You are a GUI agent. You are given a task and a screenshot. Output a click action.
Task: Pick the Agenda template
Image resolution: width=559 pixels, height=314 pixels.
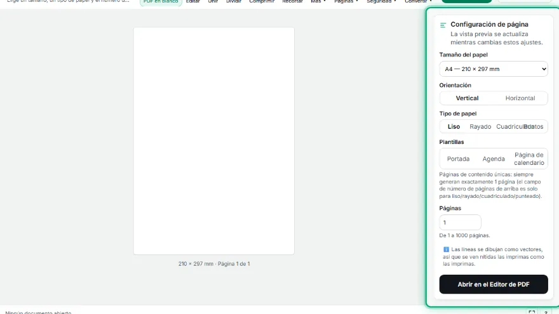[494, 159]
